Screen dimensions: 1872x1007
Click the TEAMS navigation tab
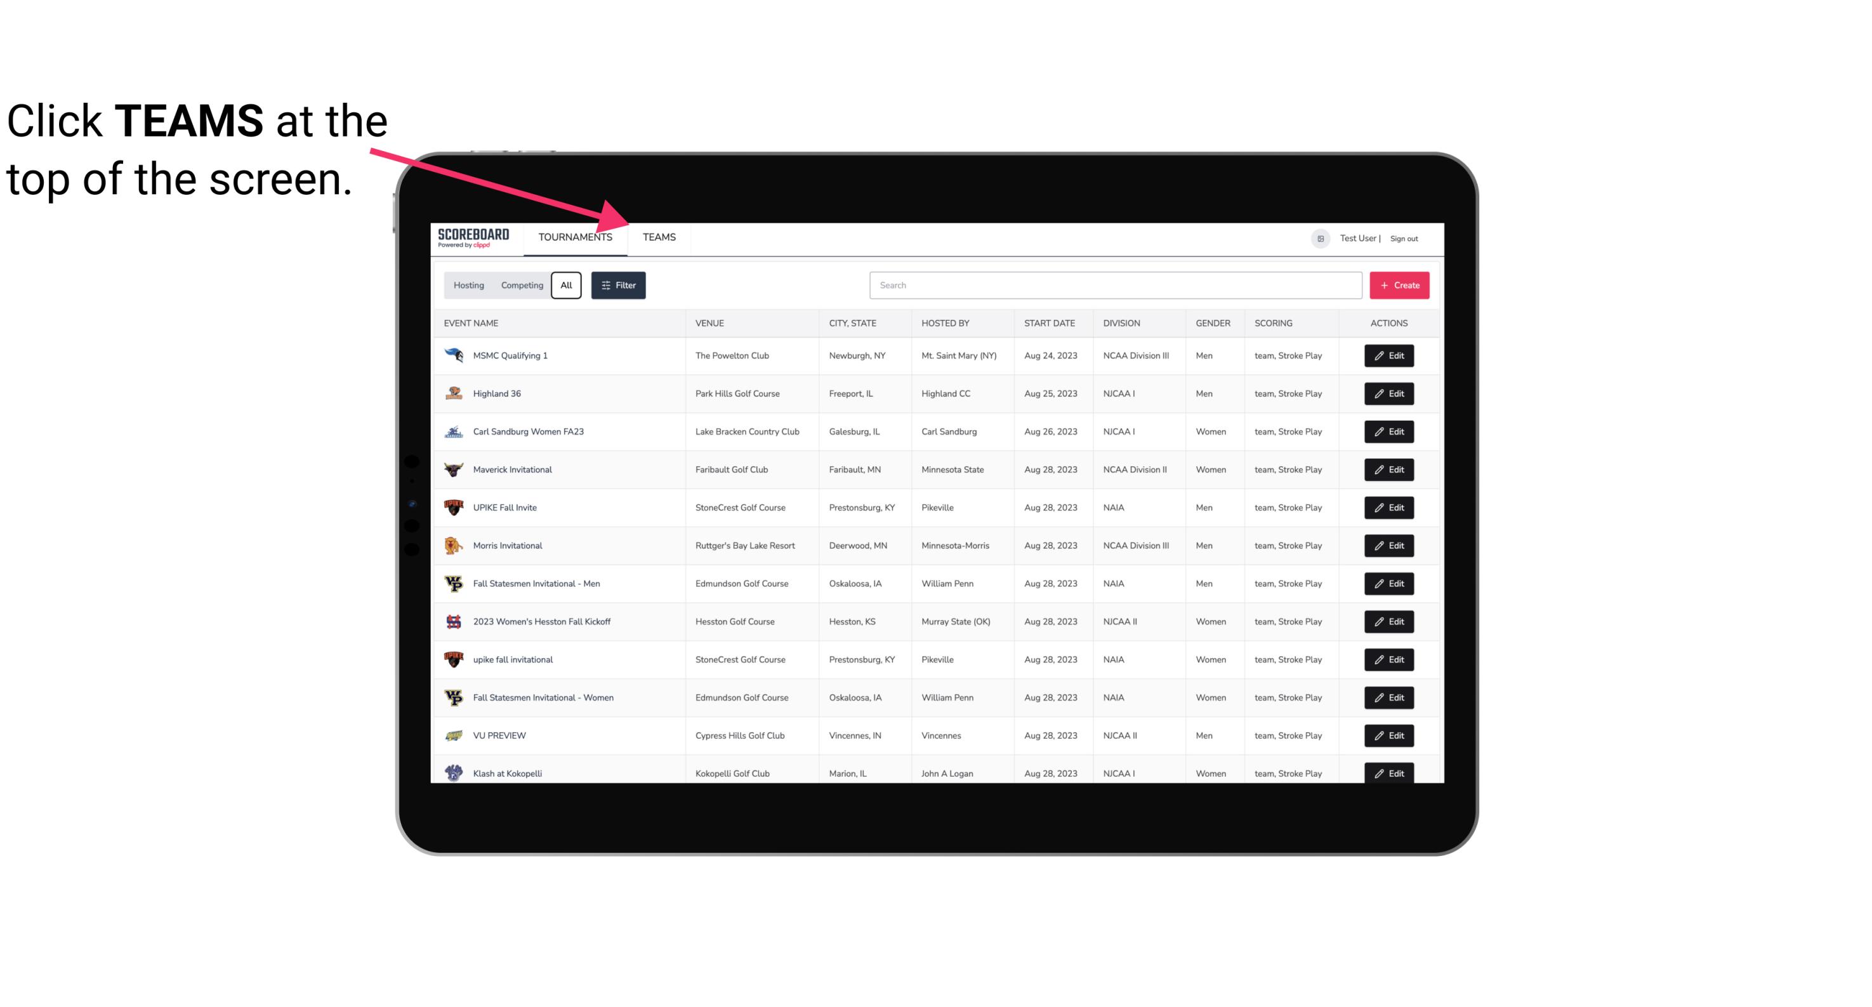point(657,237)
